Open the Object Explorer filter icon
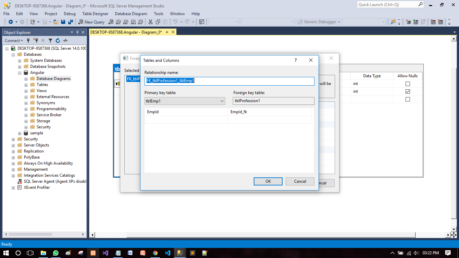459x258 pixels. tap(50, 40)
